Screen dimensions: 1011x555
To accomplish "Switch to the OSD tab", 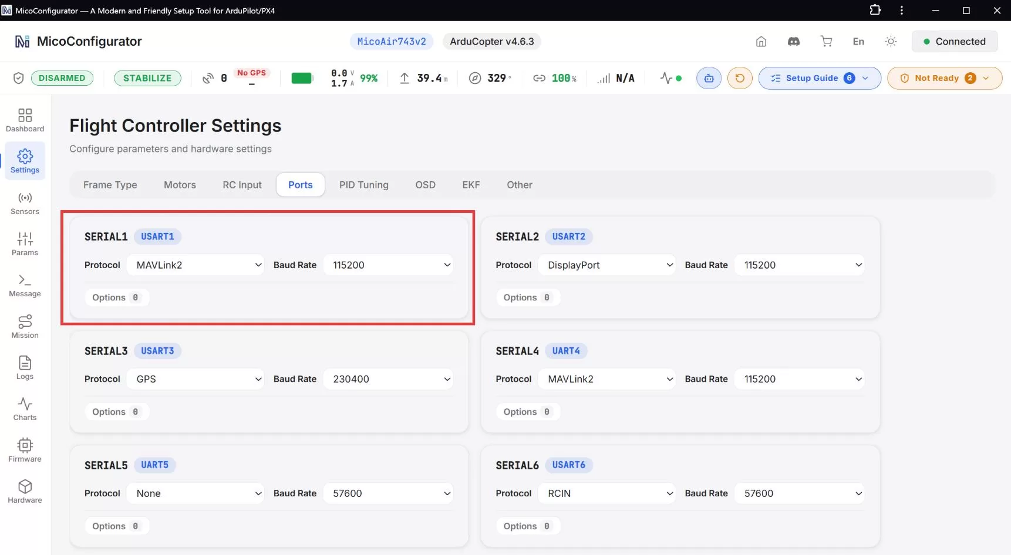I will click(426, 185).
